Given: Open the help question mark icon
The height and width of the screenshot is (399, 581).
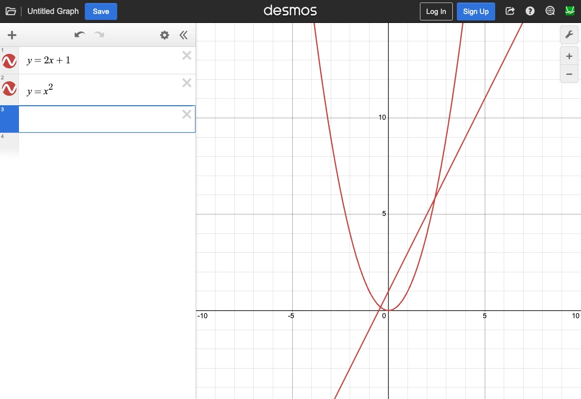Looking at the screenshot, I should click(x=530, y=11).
